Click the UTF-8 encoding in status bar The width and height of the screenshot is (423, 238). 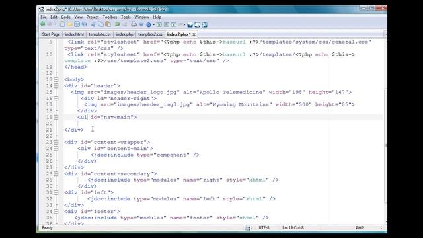point(264,227)
